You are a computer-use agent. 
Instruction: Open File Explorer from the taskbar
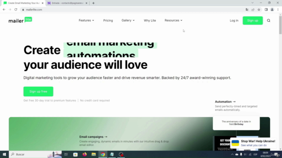(94, 154)
